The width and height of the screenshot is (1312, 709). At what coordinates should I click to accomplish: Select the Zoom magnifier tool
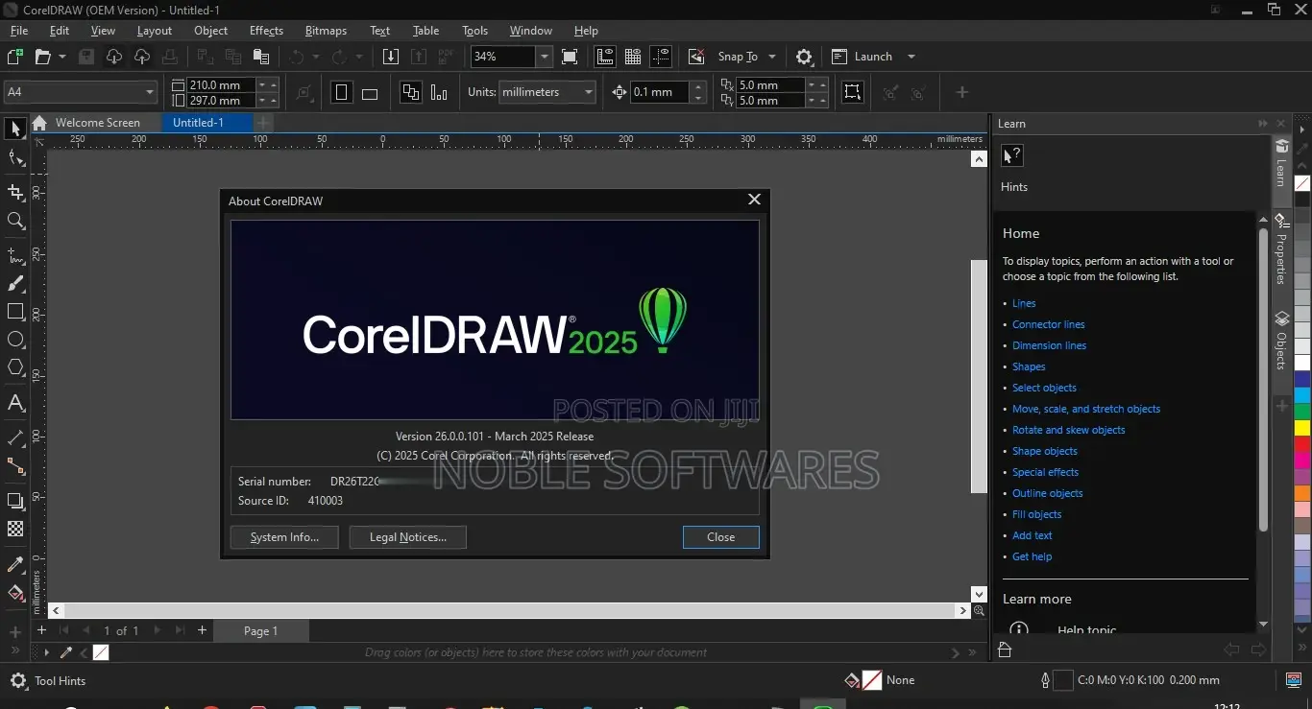pyautogui.click(x=15, y=221)
